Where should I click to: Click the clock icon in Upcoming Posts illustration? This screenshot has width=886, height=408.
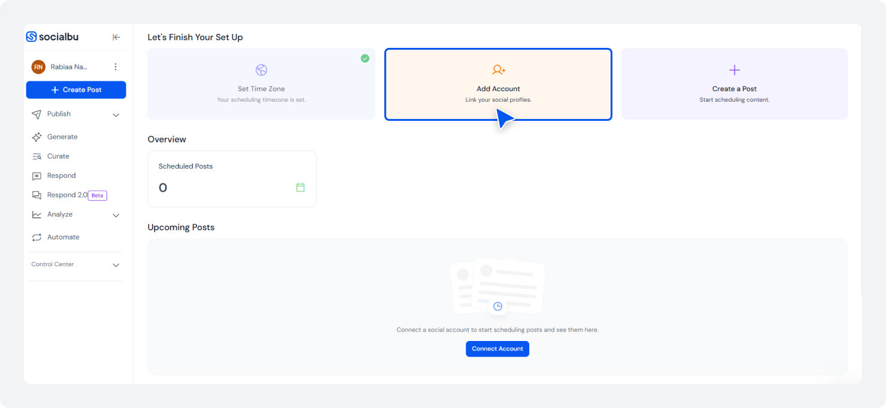coord(497,306)
